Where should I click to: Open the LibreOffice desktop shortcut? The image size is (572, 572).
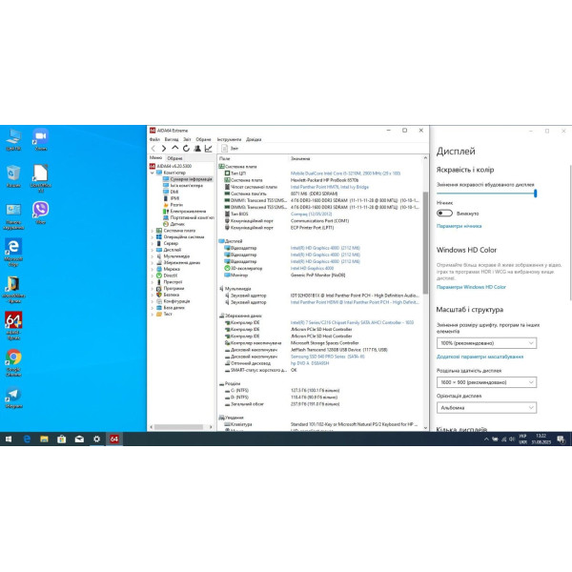(40, 178)
